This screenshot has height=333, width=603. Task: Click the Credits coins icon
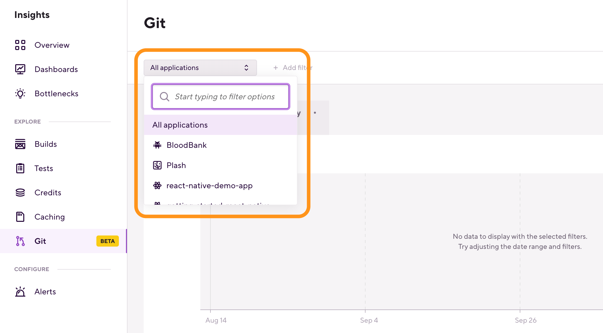(20, 193)
